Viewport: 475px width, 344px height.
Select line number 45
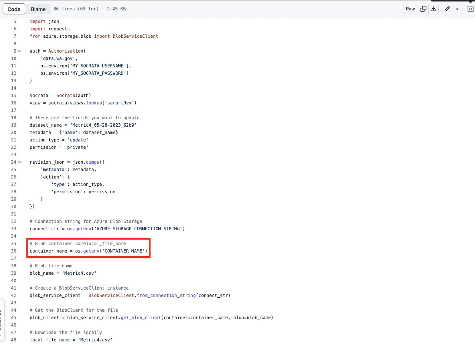pos(14,318)
